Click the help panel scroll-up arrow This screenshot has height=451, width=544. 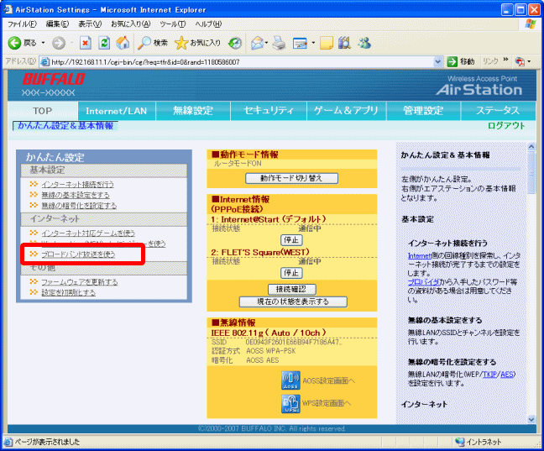tap(531, 147)
